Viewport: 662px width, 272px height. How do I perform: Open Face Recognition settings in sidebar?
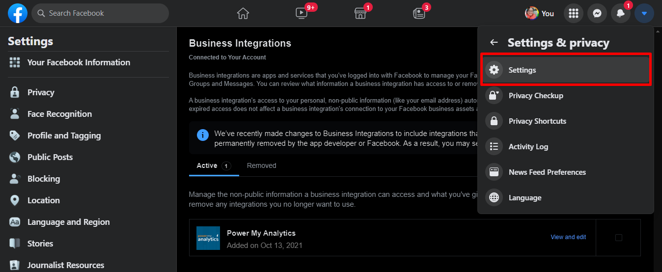tap(59, 114)
